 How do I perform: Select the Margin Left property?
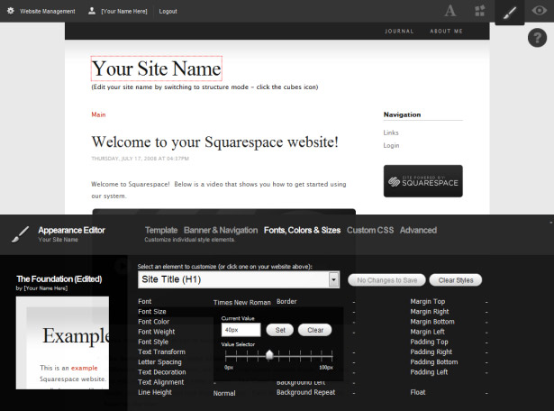427,332
